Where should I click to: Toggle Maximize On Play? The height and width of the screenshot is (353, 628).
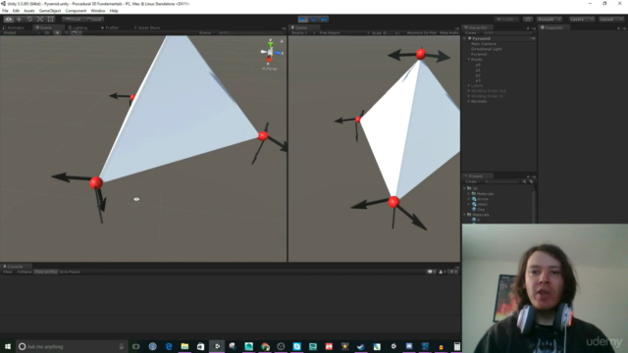421,32
